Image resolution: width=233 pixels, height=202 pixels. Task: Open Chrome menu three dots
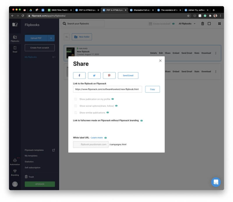coord(220,16)
